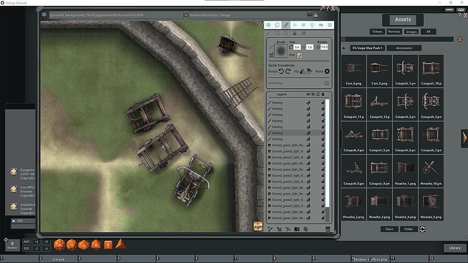The image size is (468, 263).
Task: Toggle the lock icon in Layers header
Action: point(323,94)
